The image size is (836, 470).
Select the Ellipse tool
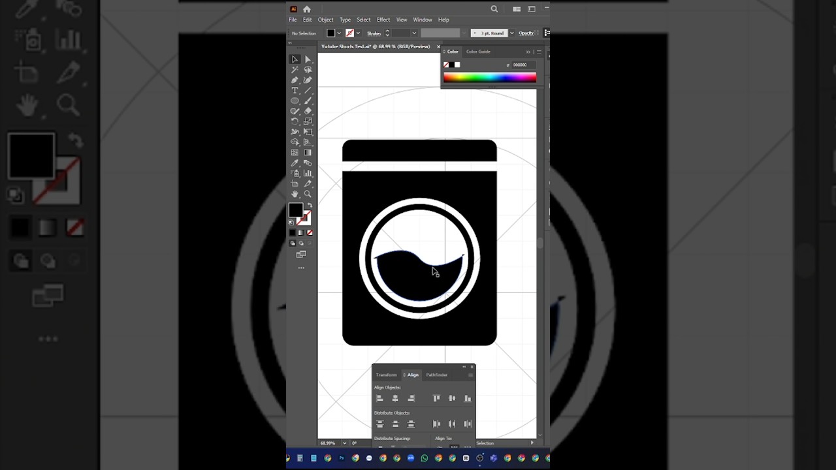pos(295,101)
